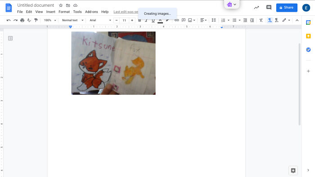315x177 pixels.
Task: Expand bulleted list options arrow
Action: (239, 20)
